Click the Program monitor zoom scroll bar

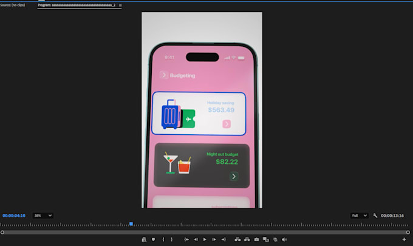(x=205, y=232)
